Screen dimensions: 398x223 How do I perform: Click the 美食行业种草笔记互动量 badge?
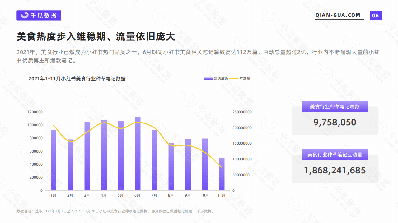tap(335, 154)
